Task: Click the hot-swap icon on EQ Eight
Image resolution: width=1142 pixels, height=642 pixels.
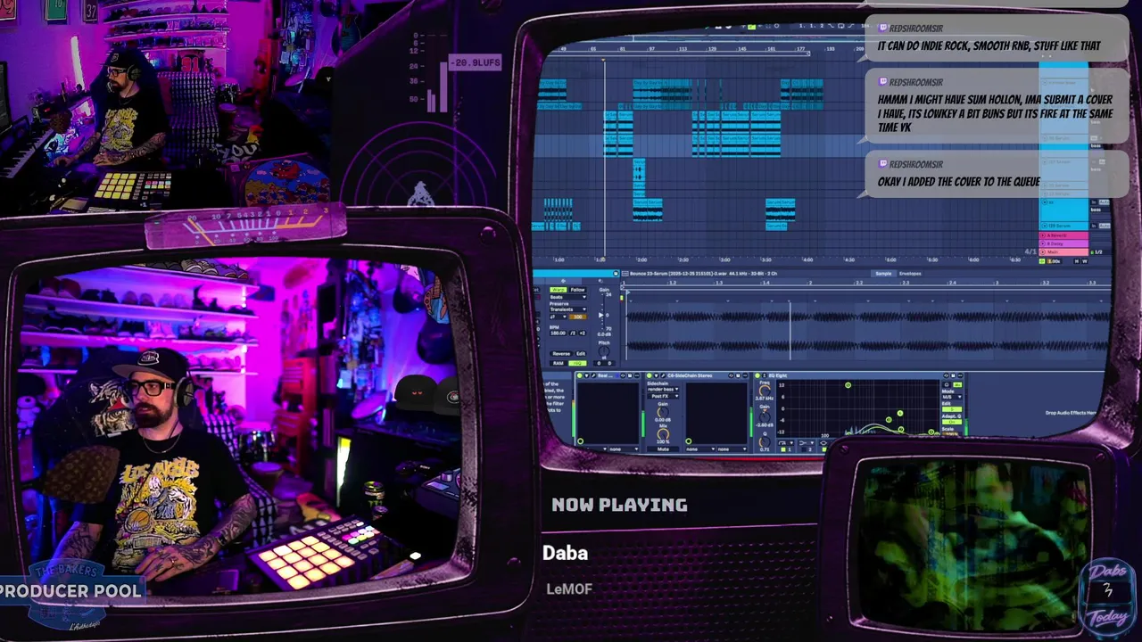Action: click(946, 375)
